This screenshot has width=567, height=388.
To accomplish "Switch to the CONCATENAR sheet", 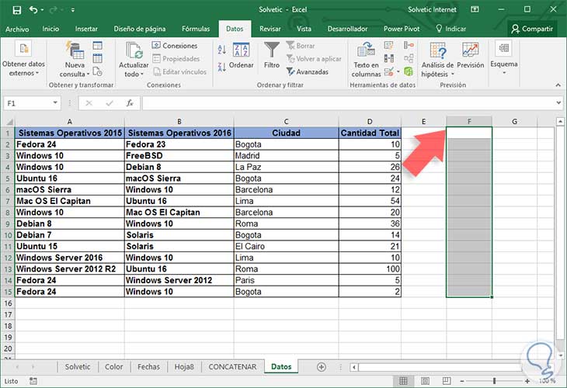I will 232,367.
